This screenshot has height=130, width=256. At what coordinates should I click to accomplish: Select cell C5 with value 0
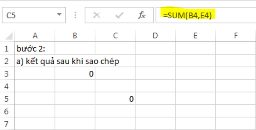tap(115, 99)
